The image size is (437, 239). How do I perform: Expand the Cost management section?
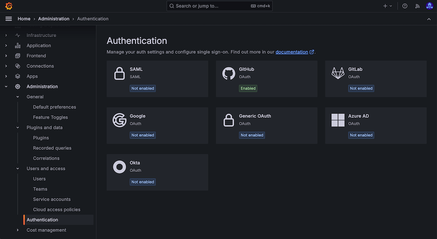17,230
